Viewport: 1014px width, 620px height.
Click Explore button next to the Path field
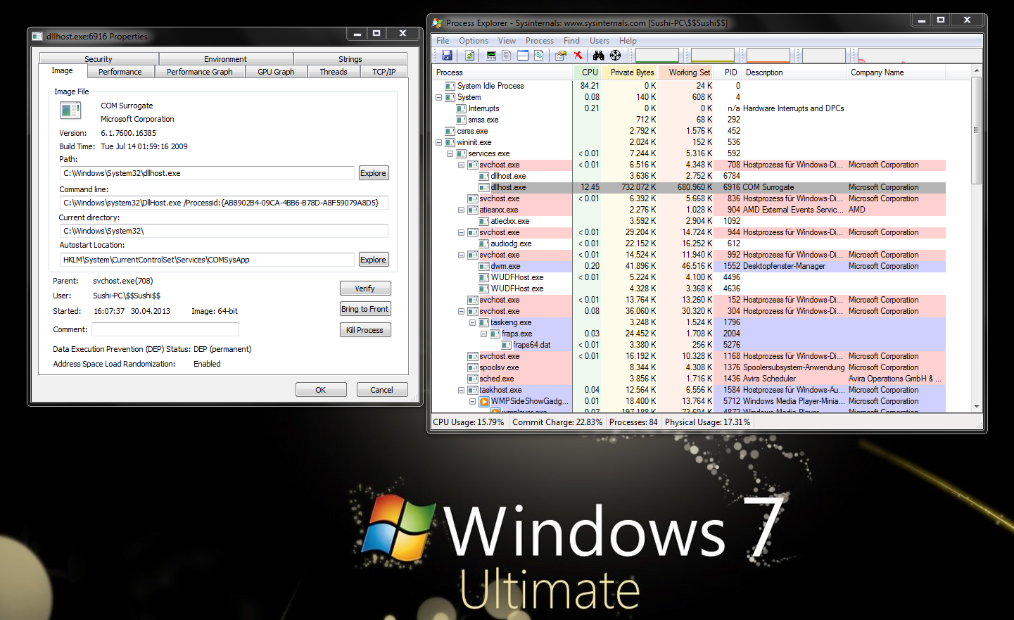(373, 173)
